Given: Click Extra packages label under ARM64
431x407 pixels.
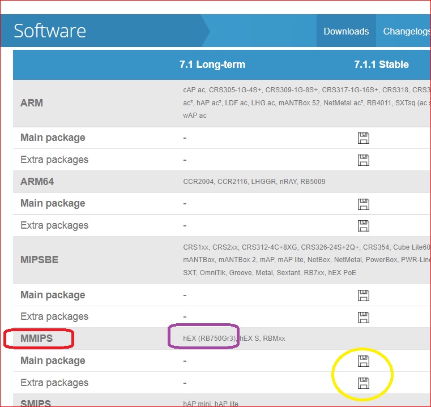Looking at the screenshot, I should 54,225.
